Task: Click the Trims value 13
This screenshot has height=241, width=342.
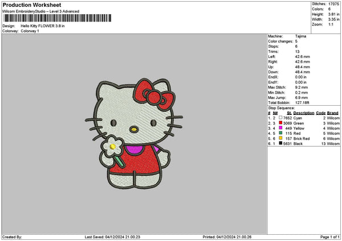Action: [297, 52]
